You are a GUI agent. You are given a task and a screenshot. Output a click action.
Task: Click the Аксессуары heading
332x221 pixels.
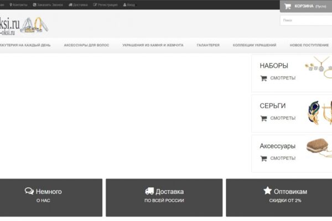pos(278,146)
